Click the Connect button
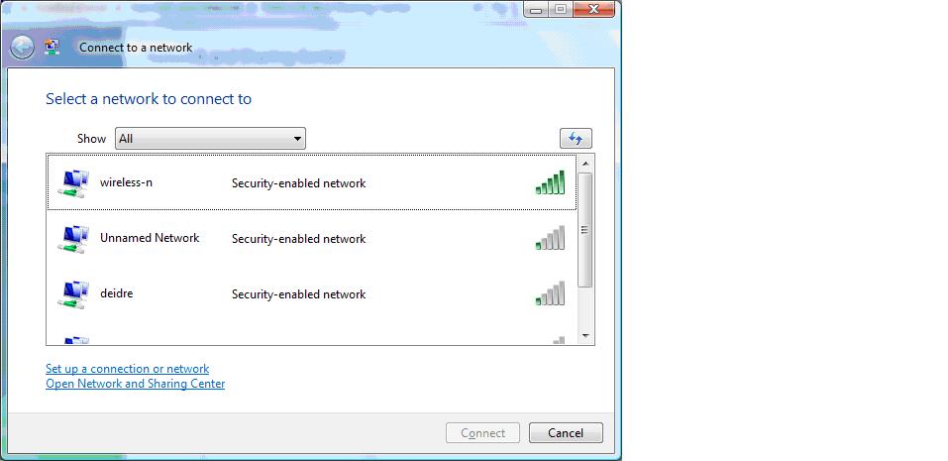948x461 pixels. point(483,433)
